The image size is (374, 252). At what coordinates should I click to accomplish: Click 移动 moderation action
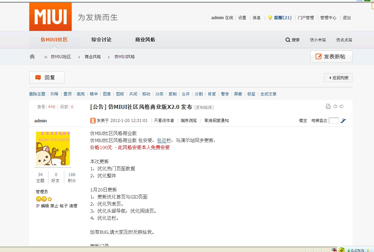(x=146, y=94)
